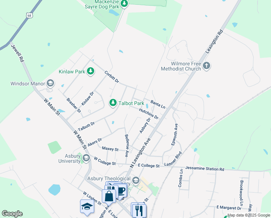Select the Jessamine Station Rd label

(205, 169)
